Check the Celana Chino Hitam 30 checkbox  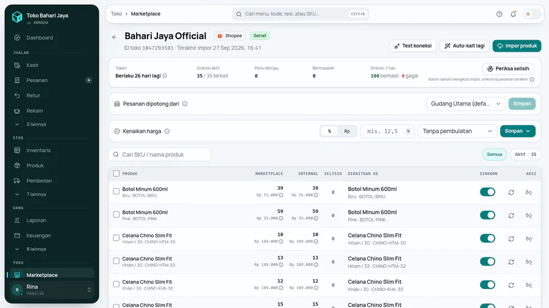click(x=117, y=238)
